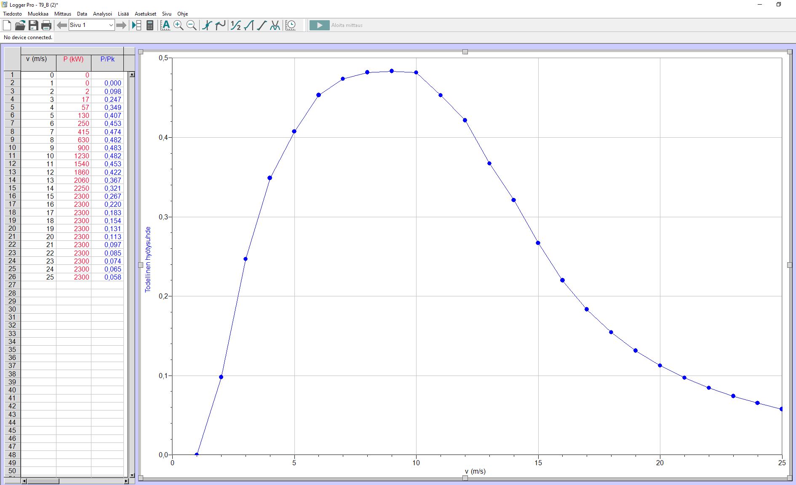Click the Autoscale graph icon
796x485 pixels.
click(x=166, y=25)
